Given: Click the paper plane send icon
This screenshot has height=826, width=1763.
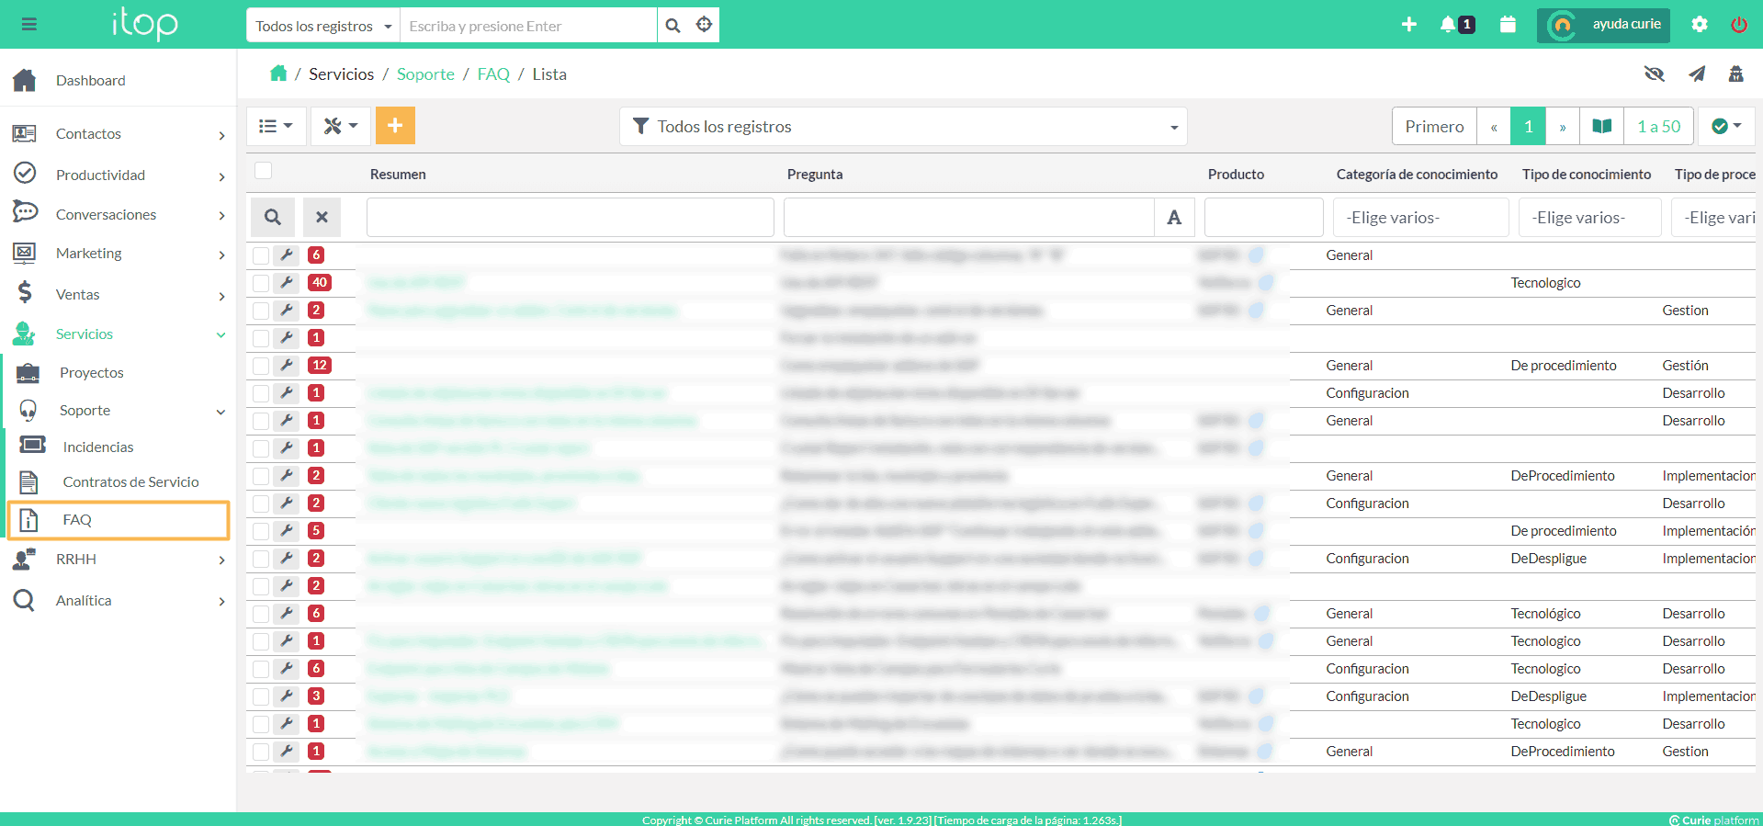Looking at the screenshot, I should click(x=1697, y=74).
